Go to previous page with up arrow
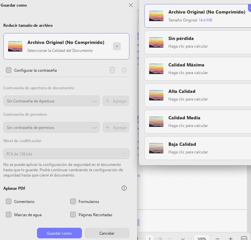This screenshot has height=240, width=251. pos(170,239)
